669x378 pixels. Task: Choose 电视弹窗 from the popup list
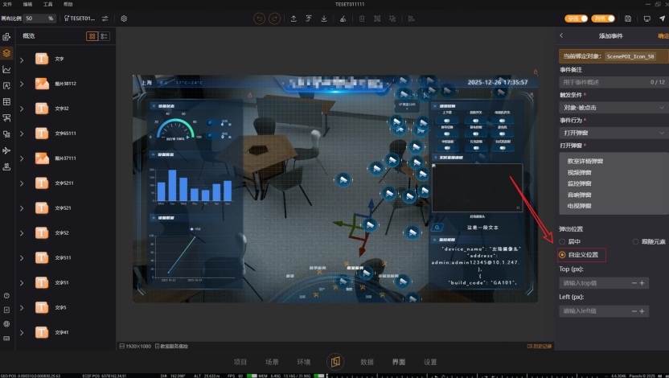[579, 206]
